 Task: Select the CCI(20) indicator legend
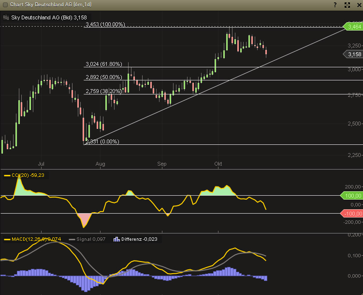[x=24, y=175]
